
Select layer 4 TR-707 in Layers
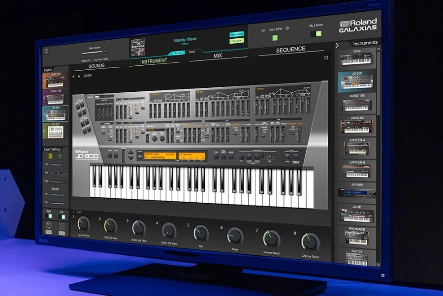pos(55,131)
